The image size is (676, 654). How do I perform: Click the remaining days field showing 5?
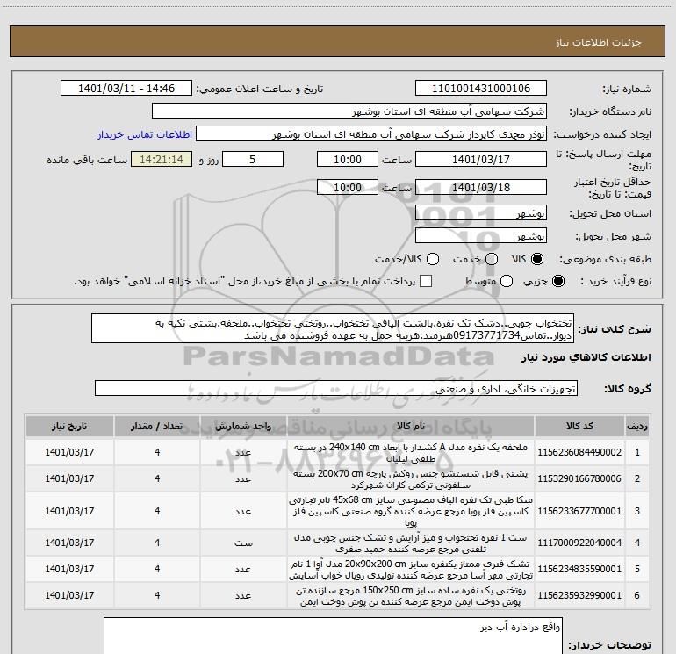[253, 159]
